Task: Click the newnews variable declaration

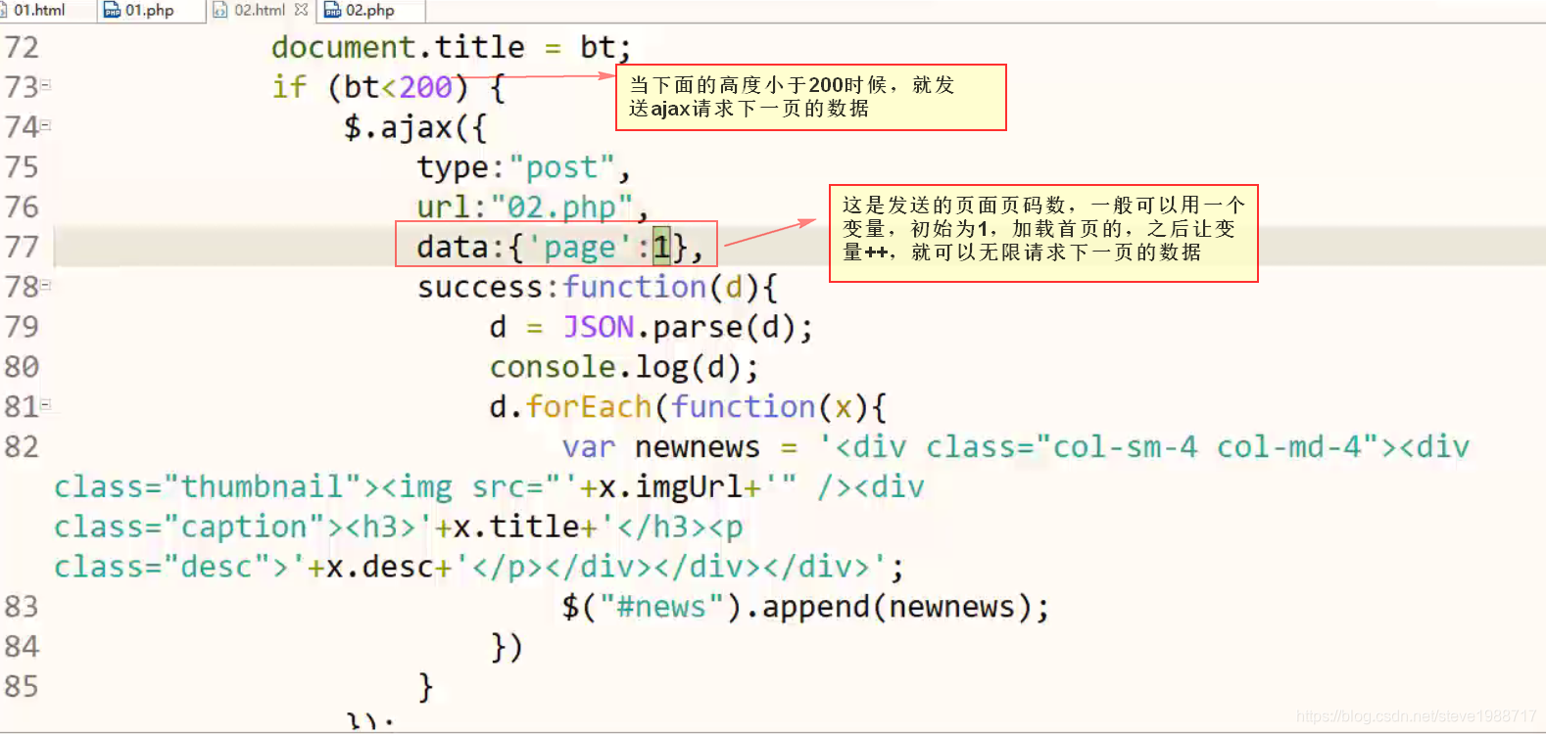Action: [697, 447]
